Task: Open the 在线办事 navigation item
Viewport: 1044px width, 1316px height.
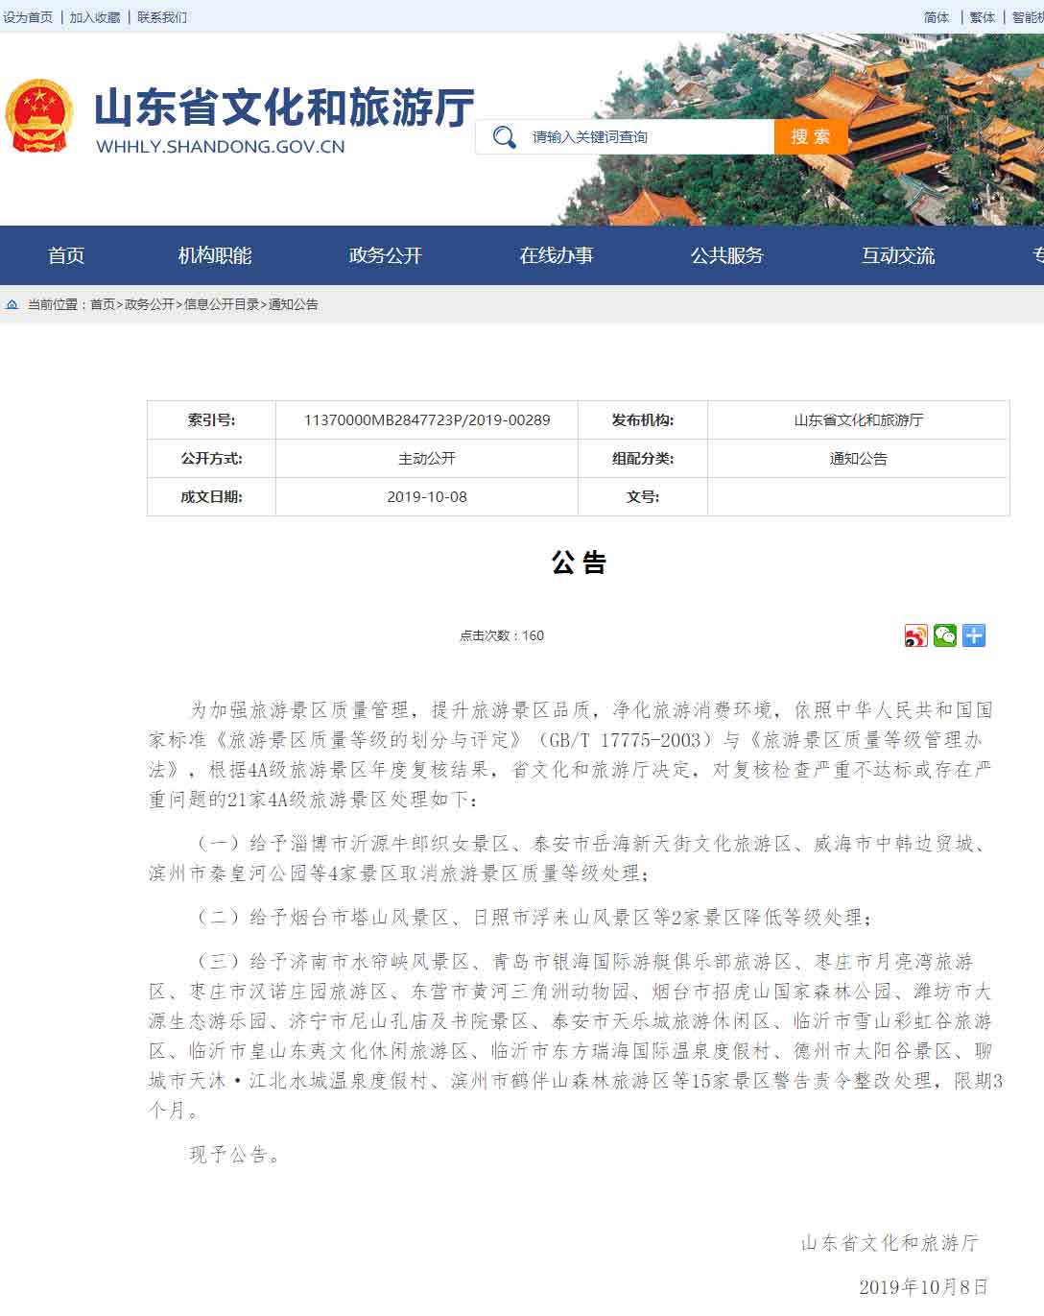Action: coord(557,255)
